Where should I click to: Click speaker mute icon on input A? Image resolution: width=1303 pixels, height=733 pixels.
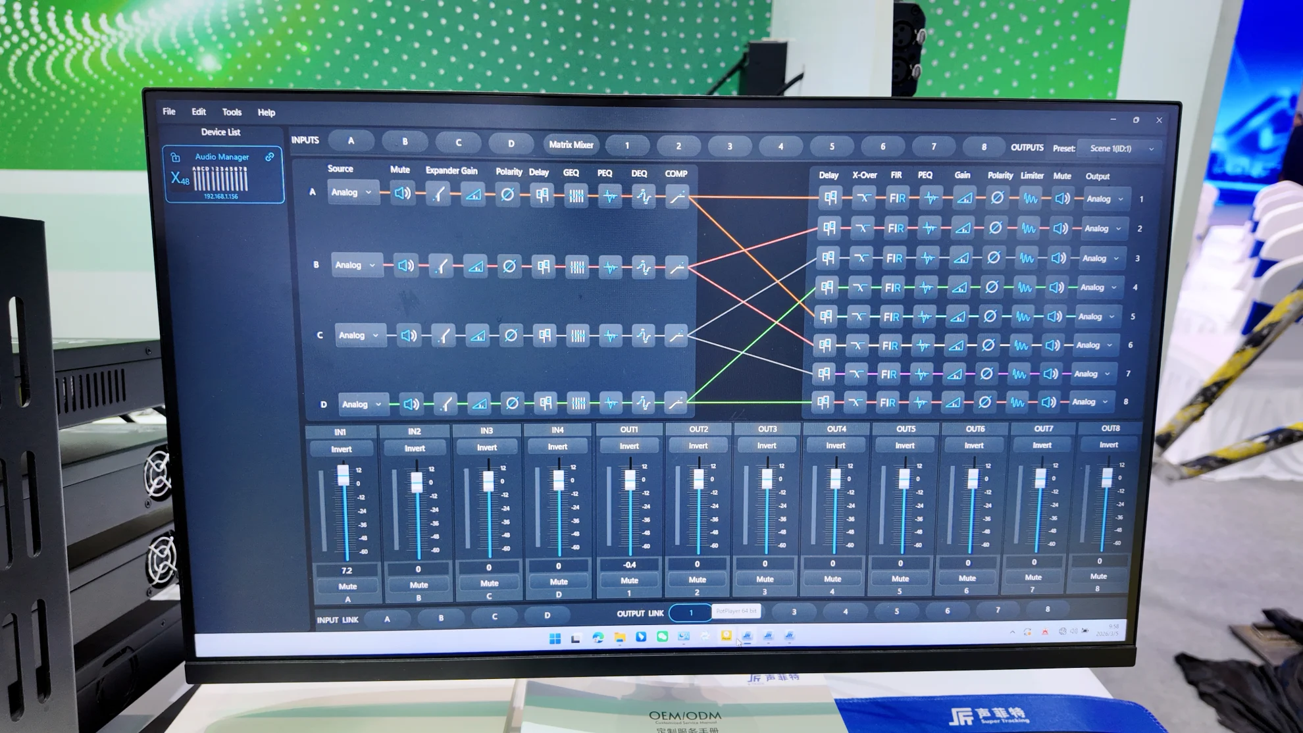tap(402, 193)
